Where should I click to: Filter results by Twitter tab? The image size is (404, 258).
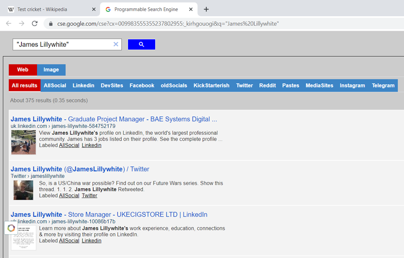pos(245,85)
